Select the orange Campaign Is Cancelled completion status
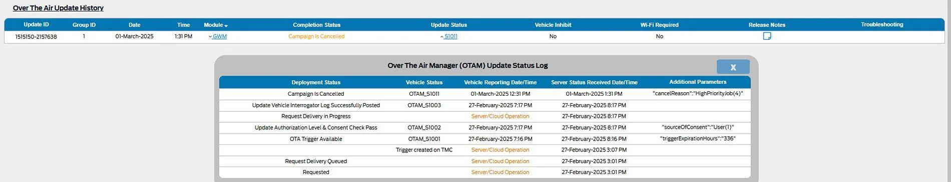The height and width of the screenshot is (182, 951). (316, 36)
